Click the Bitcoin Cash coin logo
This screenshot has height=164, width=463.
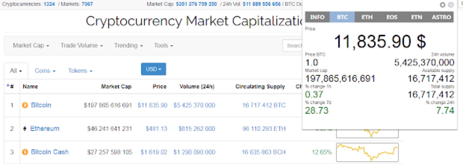25,152
